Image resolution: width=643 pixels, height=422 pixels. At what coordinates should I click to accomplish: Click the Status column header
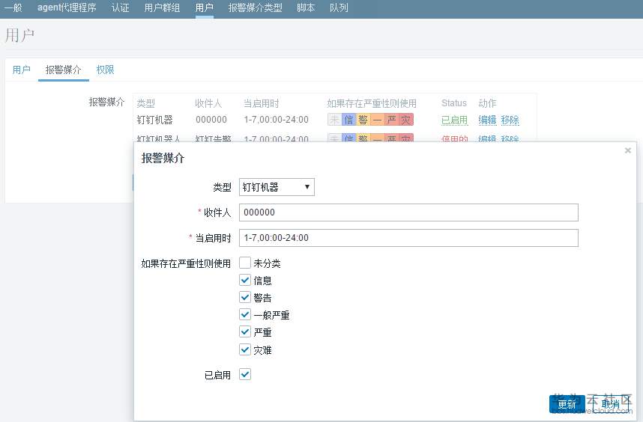pyautogui.click(x=454, y=103)
